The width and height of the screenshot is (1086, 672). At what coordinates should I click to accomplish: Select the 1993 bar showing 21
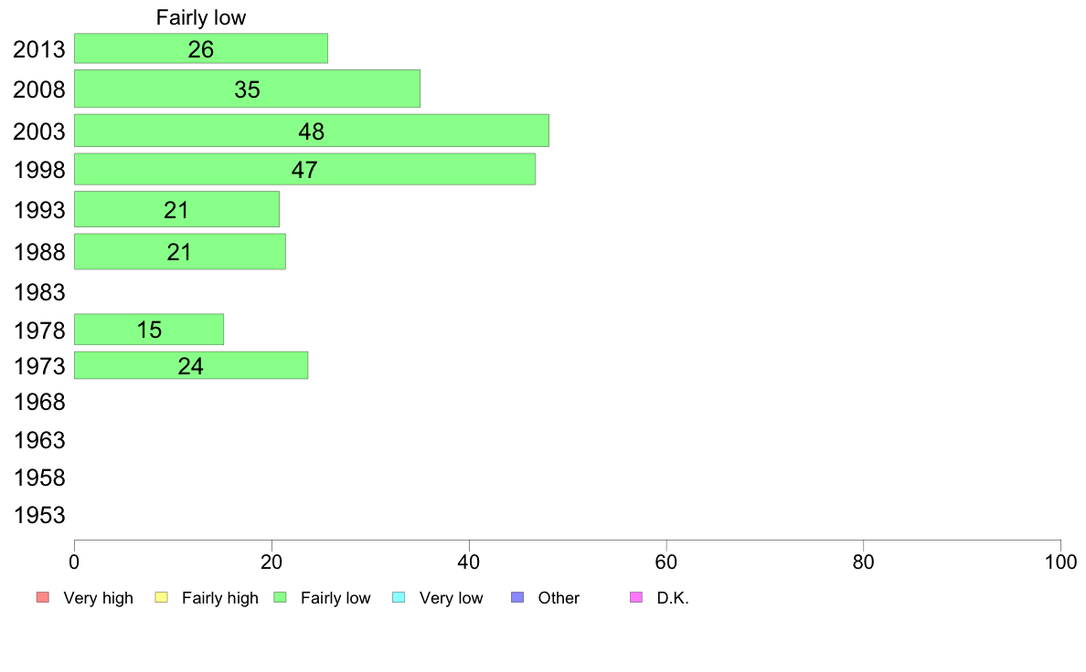[176, 210]
